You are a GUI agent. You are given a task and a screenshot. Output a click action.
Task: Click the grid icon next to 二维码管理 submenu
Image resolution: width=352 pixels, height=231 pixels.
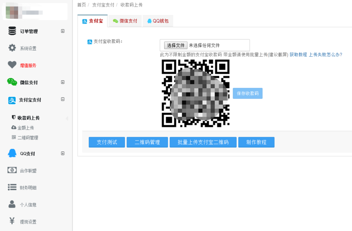14,137
